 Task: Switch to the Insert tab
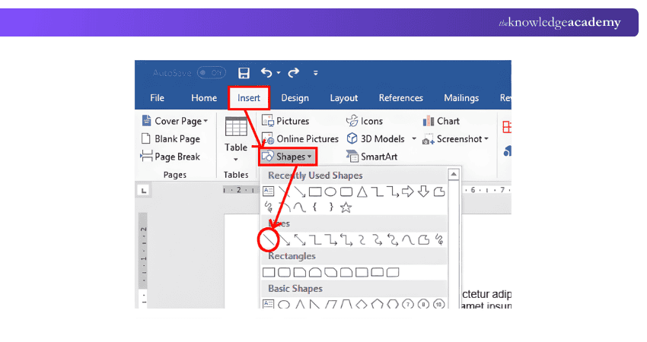[249, 98]
